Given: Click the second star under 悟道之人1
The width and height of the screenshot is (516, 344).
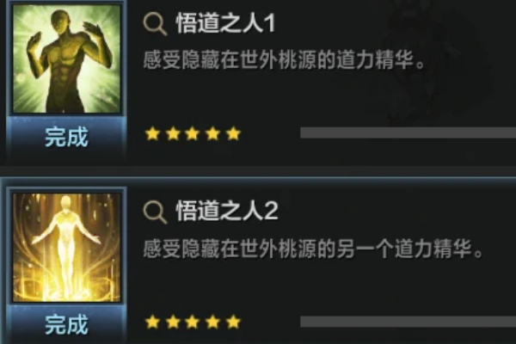Looking at the screenshot, I should [x=173, y=133].
